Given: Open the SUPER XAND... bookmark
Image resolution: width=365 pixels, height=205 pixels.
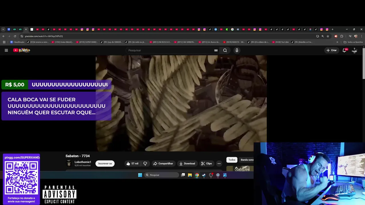Looking at the screenshot, I should tap(87, 42).
